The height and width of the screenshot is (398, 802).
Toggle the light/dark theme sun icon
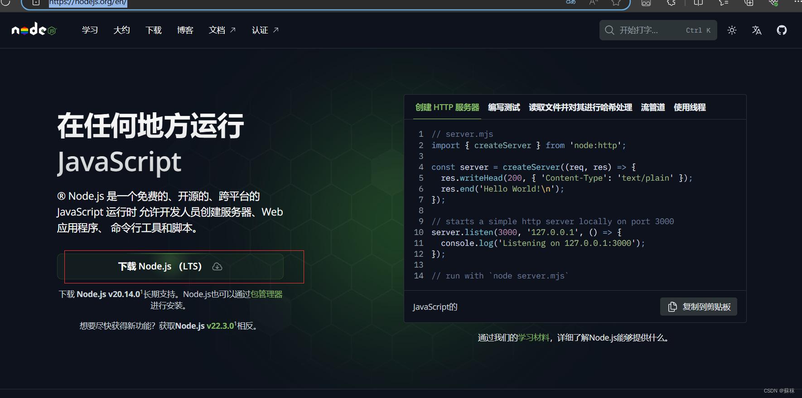(732, 30)
